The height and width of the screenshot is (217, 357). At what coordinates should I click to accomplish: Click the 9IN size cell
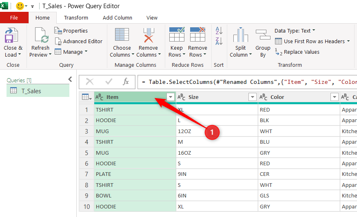coord(217,174)
